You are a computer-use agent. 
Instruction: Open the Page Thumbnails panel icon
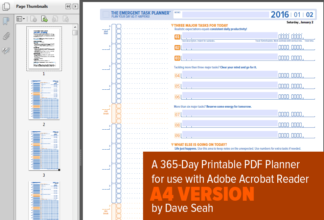click(x=6, y=6)
